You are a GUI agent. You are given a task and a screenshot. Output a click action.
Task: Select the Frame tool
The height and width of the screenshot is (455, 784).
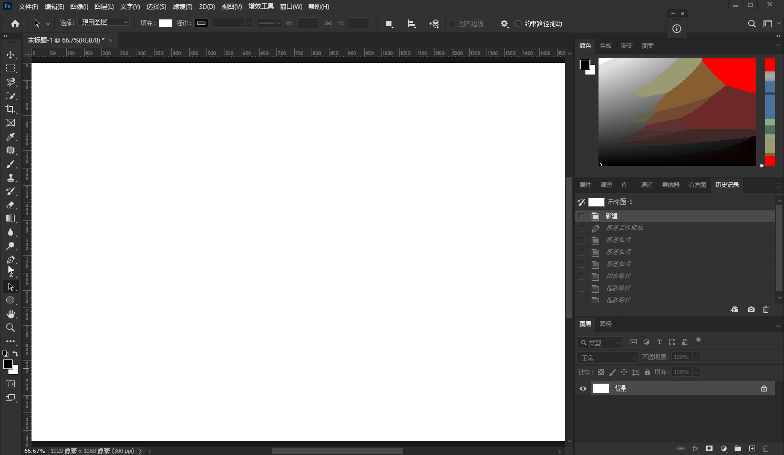click(x=11, y=123)
